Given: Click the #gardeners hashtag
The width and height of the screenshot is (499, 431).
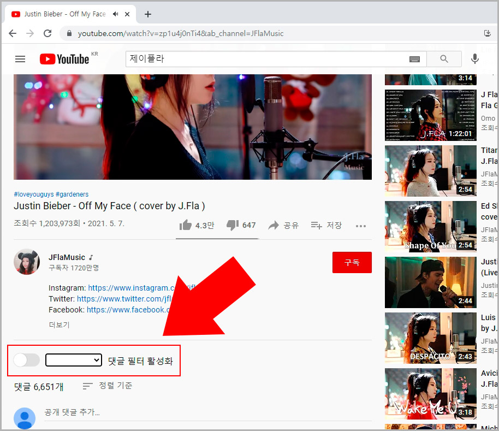Looking at the screenshot, I should coord(72,194).
